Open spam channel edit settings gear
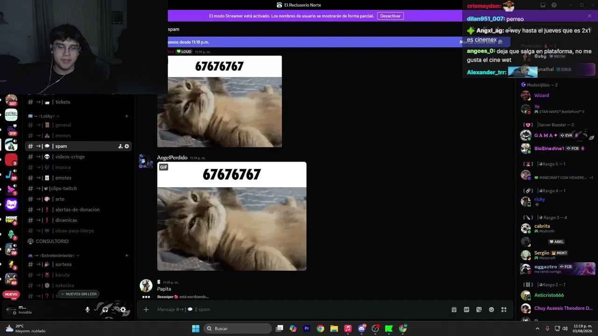The height and width of the screenshot is (336, 598). click(x=127, y=146)
